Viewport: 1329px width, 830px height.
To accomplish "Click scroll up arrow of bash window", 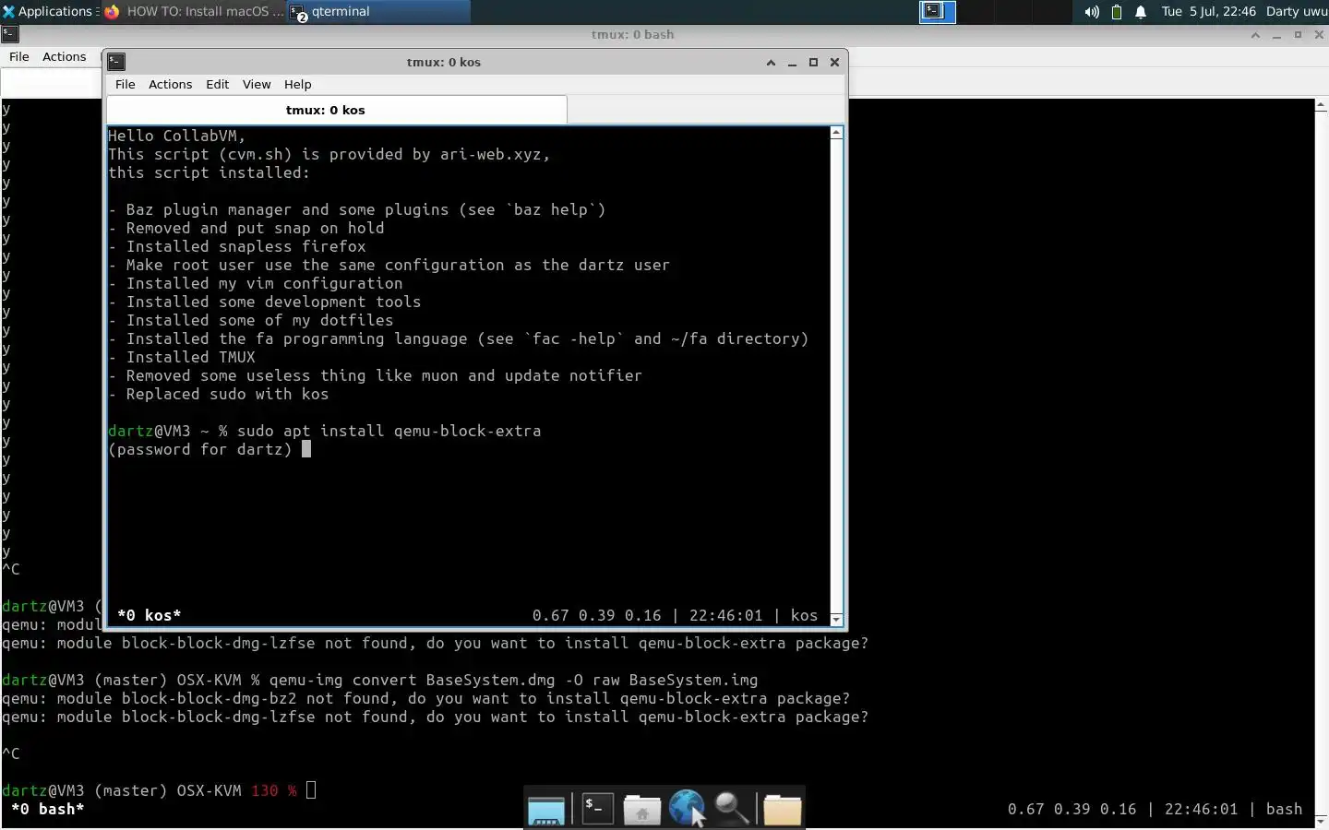I will click(x=1321, y=105).
